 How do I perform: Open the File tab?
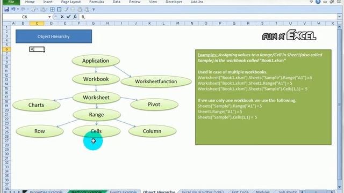click(x=11, y=2)
